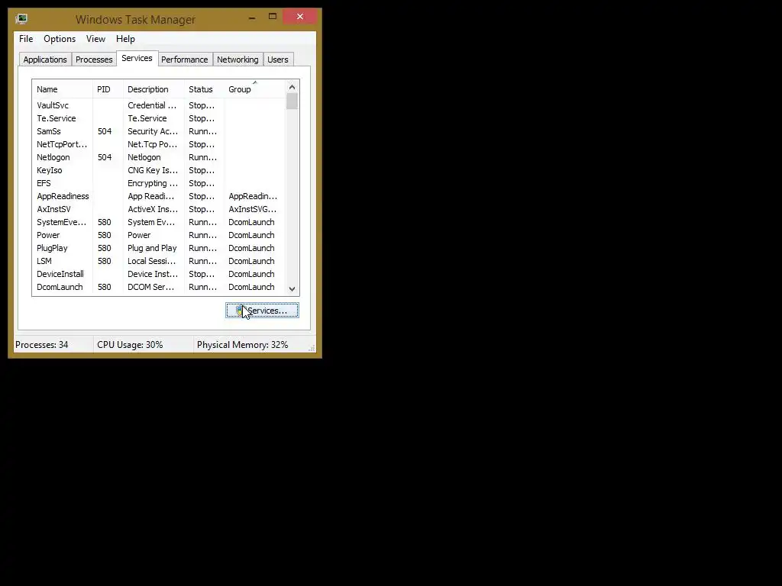Viewport: 782px width, 586px height.
Task: Click the AxInstSVG... group cell
Action: coord(252,209)
